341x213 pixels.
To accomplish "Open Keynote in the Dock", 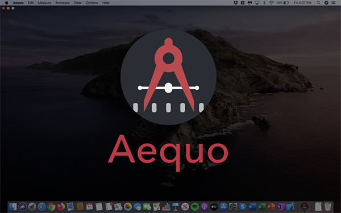I will [x=176, y=207].
